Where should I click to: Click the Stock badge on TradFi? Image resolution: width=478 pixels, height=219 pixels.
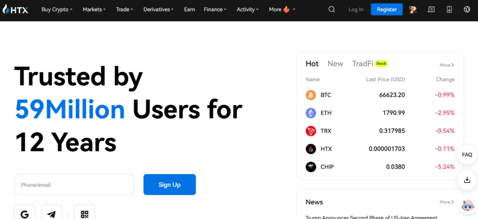pos(381,64)
